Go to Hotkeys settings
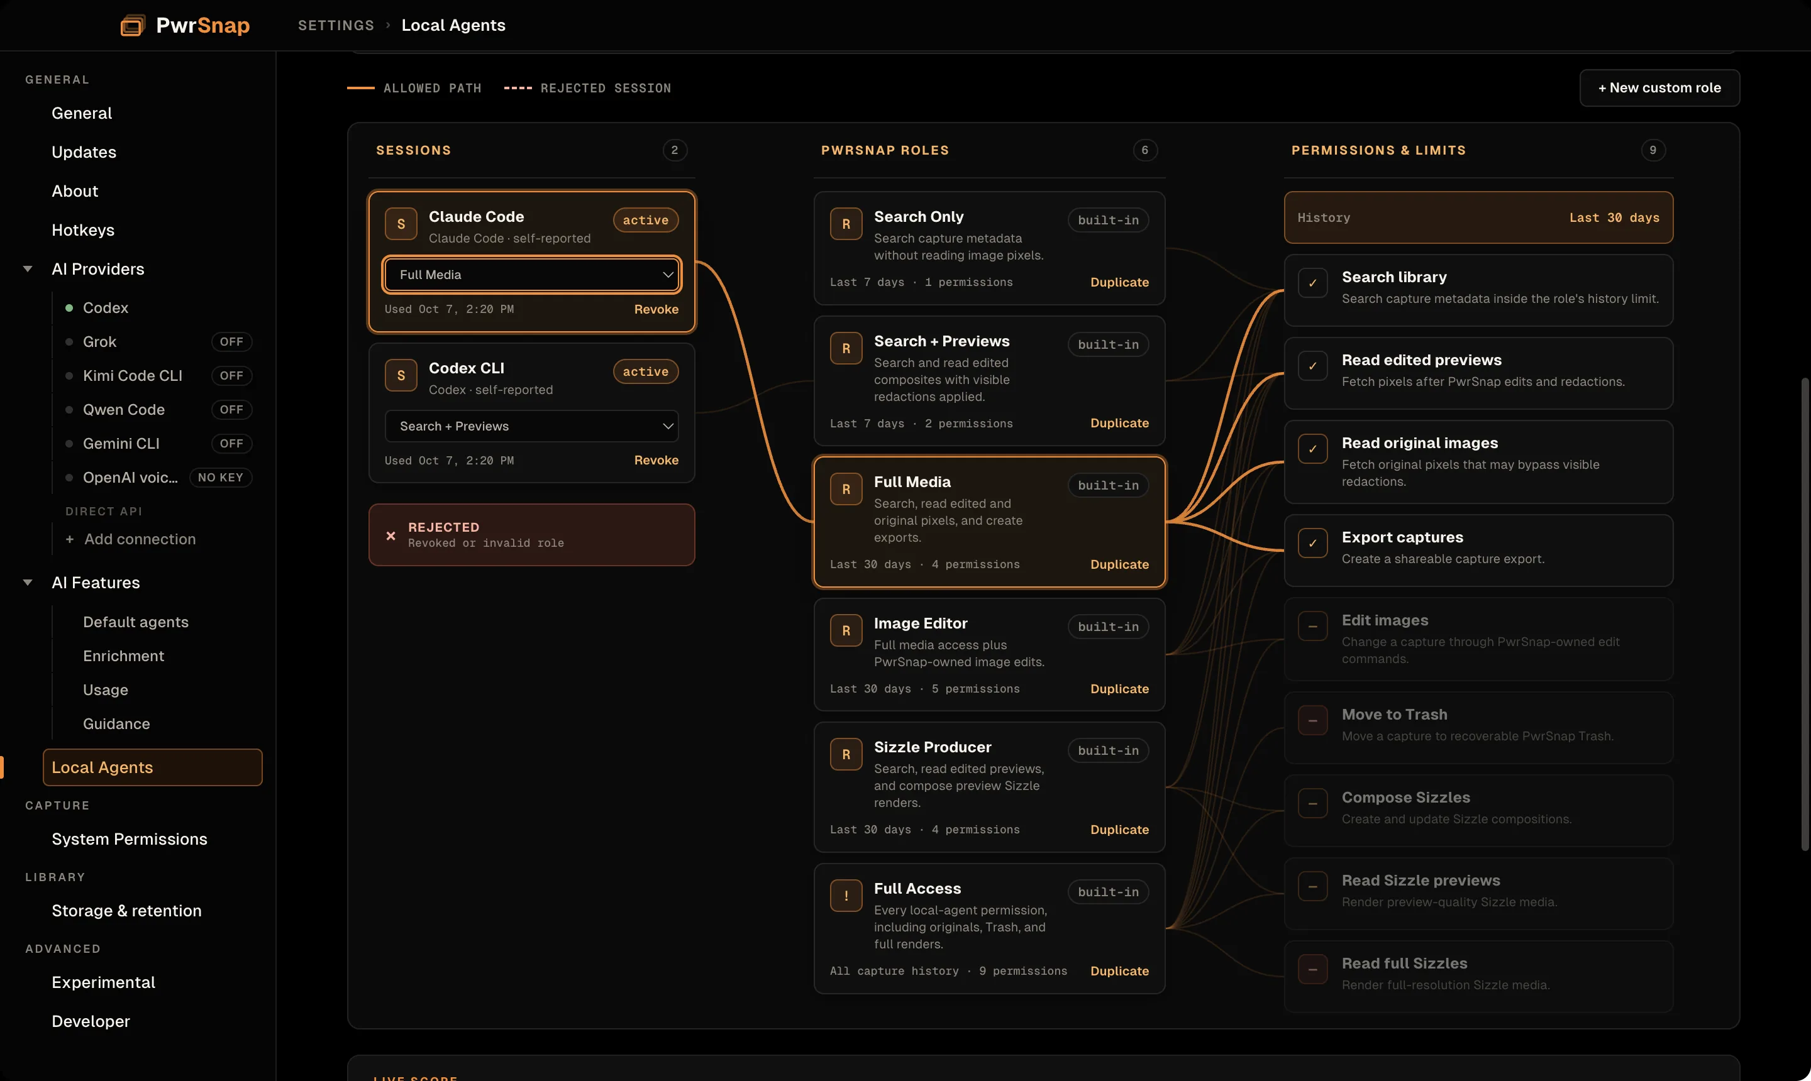The width and height of the screenshot is (1811, 1081). click(x=83, y=230)
